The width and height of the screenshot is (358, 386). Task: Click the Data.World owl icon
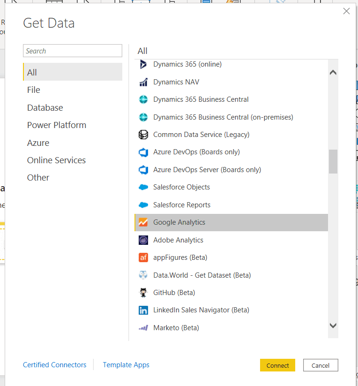pos(143,275)
